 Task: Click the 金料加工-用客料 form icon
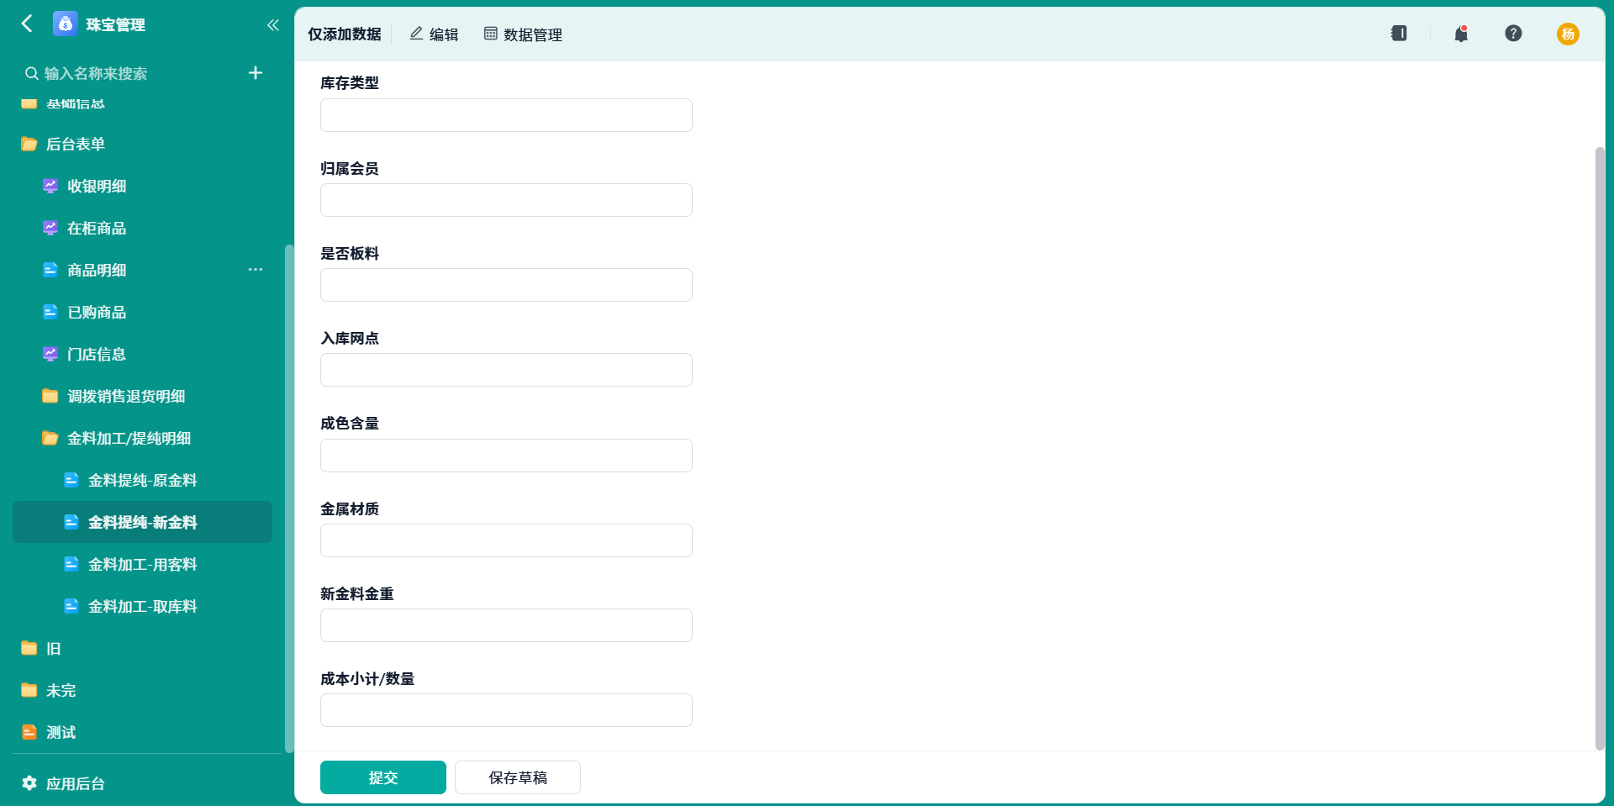(x=71, y=564)
